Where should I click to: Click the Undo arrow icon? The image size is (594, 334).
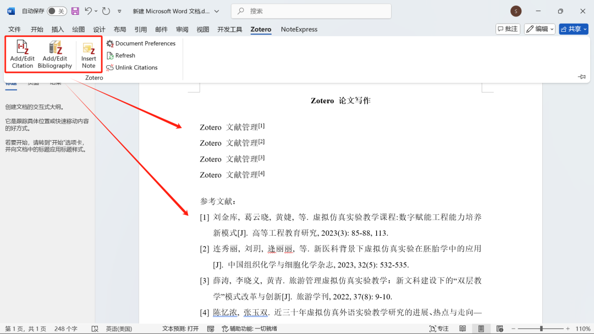[88, 11]
